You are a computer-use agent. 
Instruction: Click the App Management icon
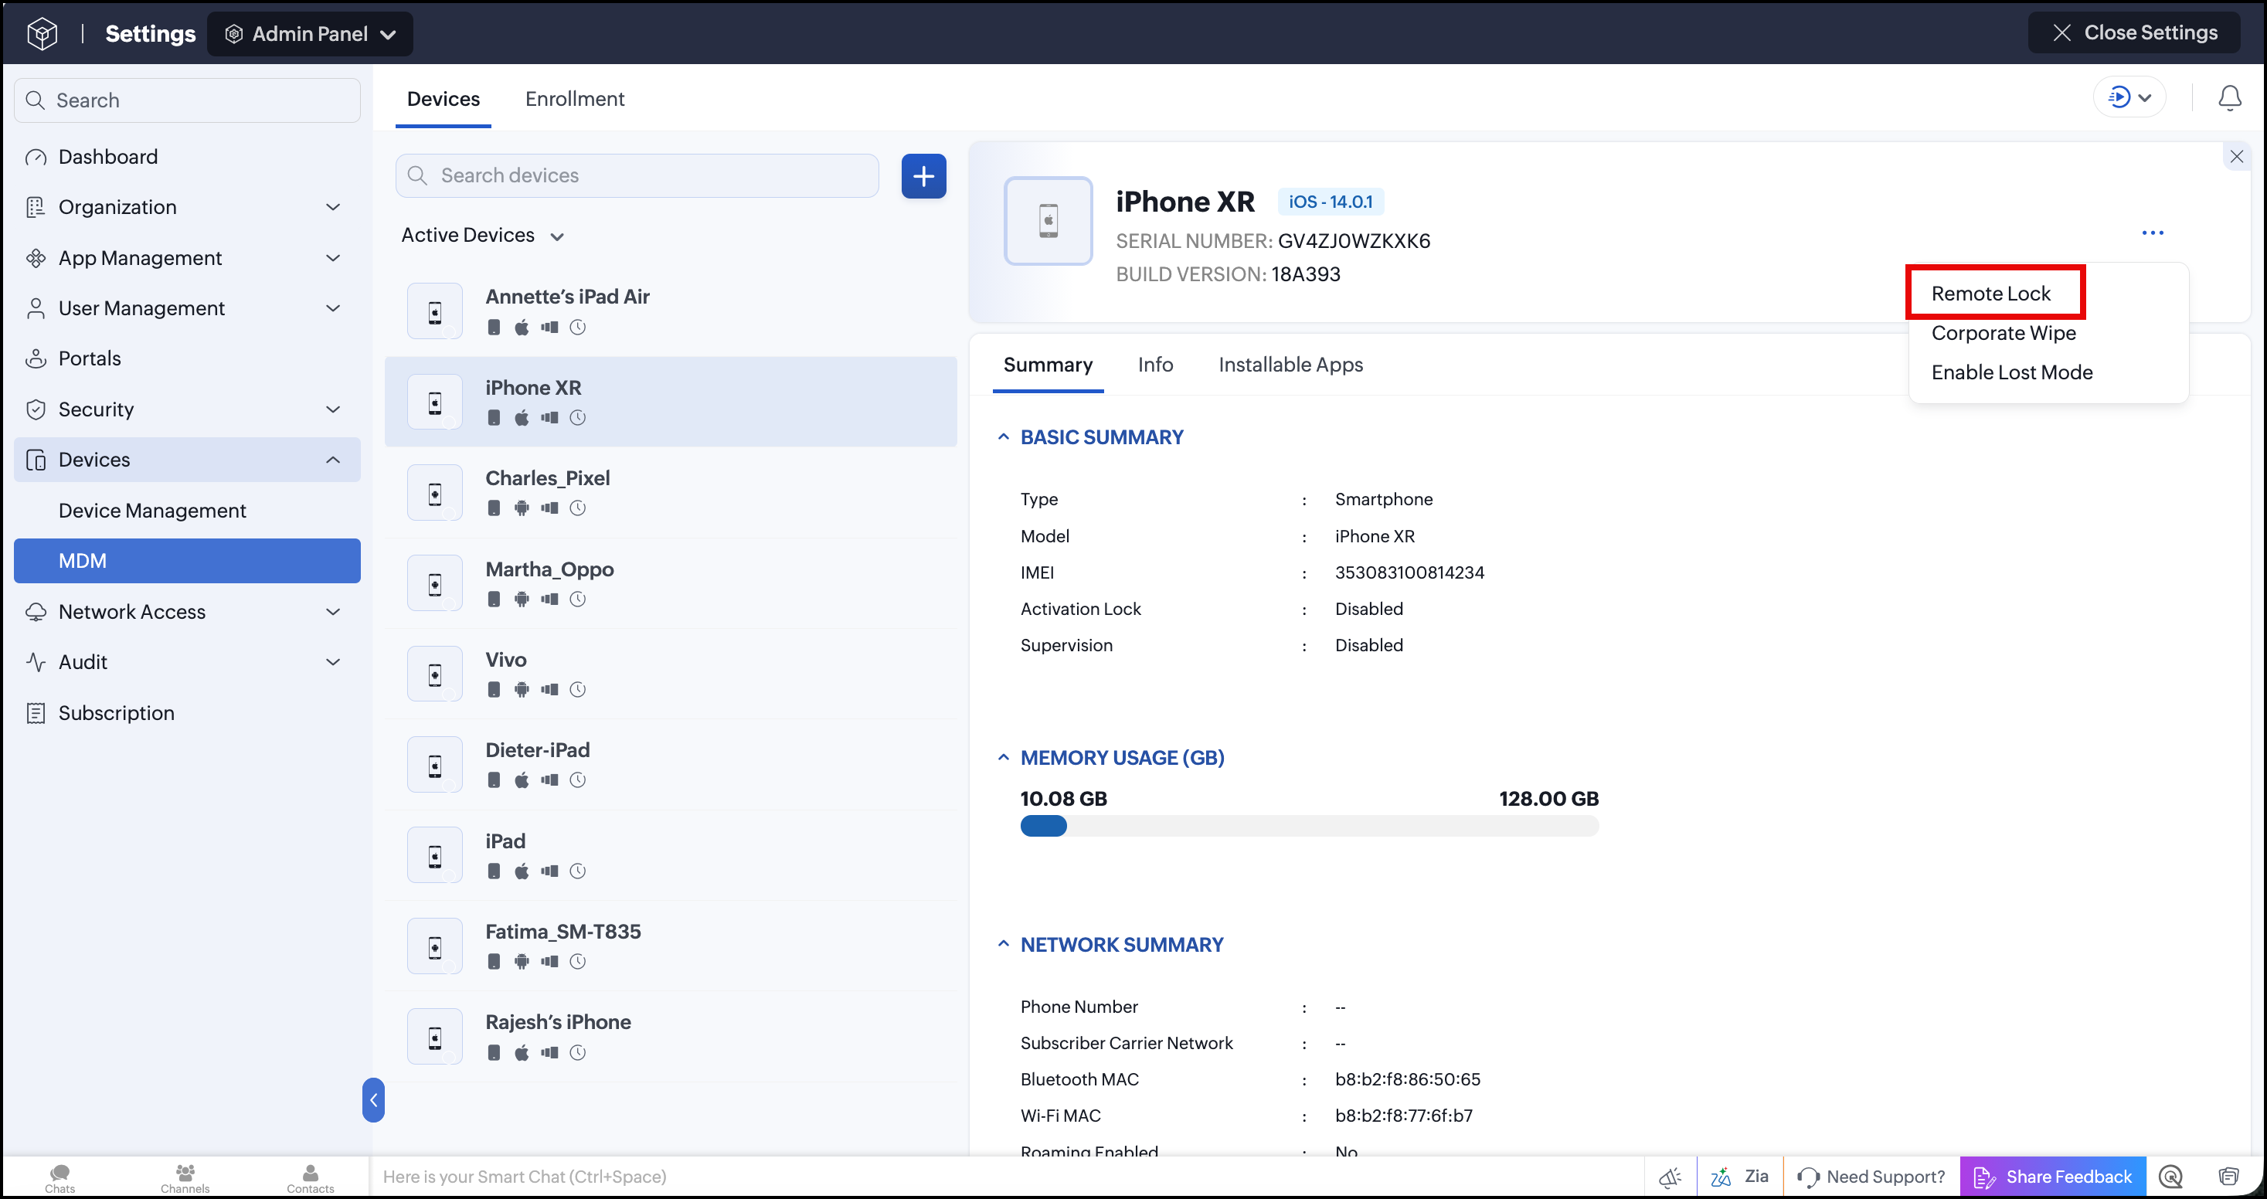(36, 259)
